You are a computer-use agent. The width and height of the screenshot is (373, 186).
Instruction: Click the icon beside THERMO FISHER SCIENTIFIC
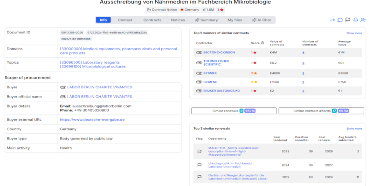tap(199, 63)
